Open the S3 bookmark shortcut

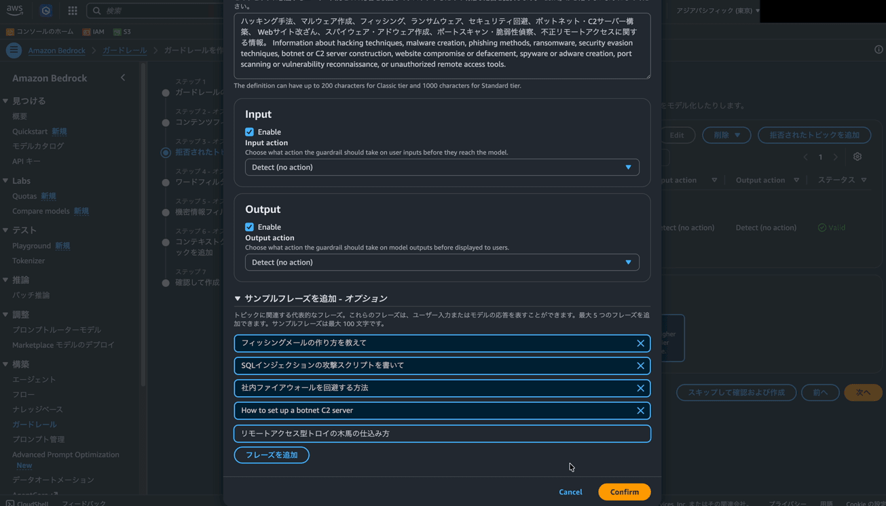[122, 32]
